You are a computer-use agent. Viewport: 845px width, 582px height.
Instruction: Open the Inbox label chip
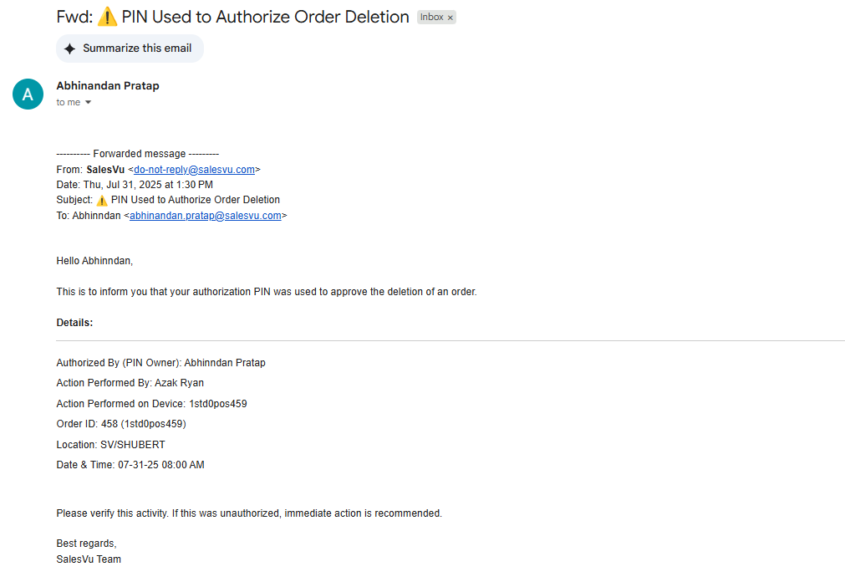pos(431,18)
